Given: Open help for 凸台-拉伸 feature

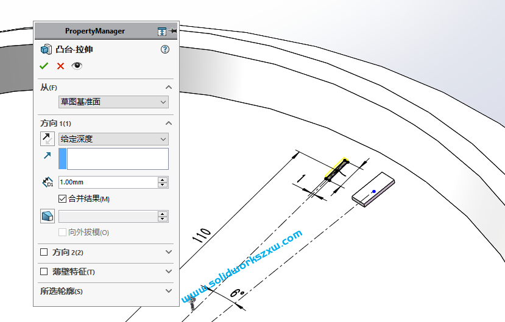Looking at the screenshot, I should (165, 49).
